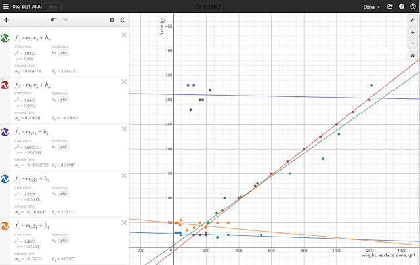This screenshot has width=420, height=265.
Task: Click the r² = 0.3207 statistic for f3
Action: pos(25,194)
